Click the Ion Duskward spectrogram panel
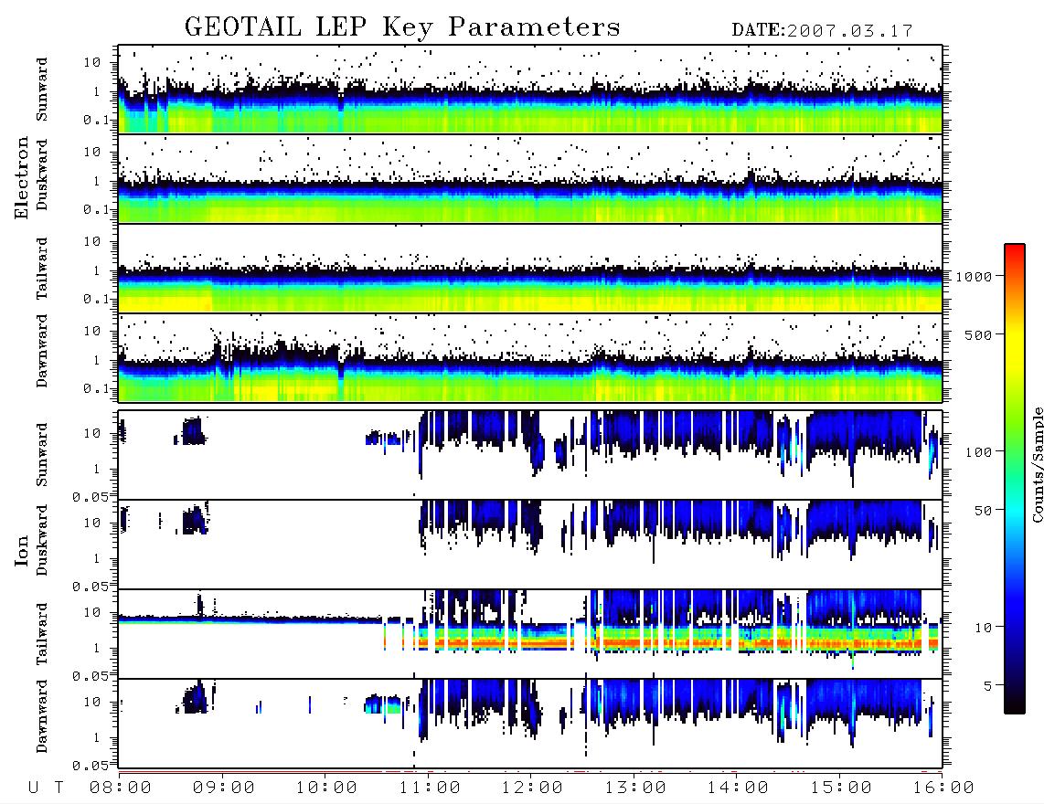The height and width of the screenshot is (804, 1044). (x=530, y=545)
